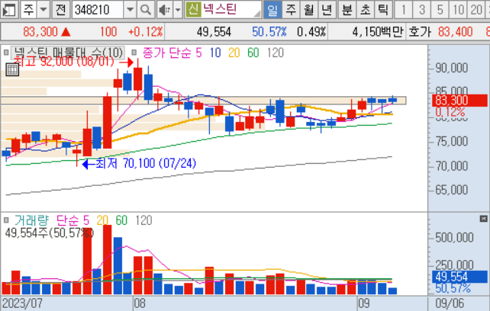This screenshot has height=311, width=490.
Task: Select the 주 weekly period tab
Action: [291, 10]
